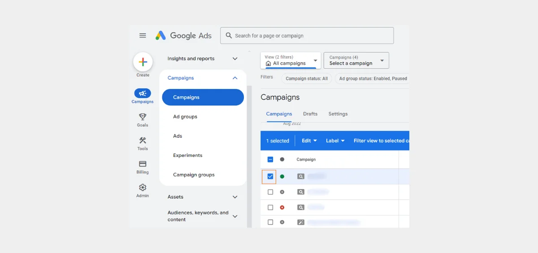Screen dimensions: 538x253
Task: Switch to the Campaigns tab
Action: [279, 114]
